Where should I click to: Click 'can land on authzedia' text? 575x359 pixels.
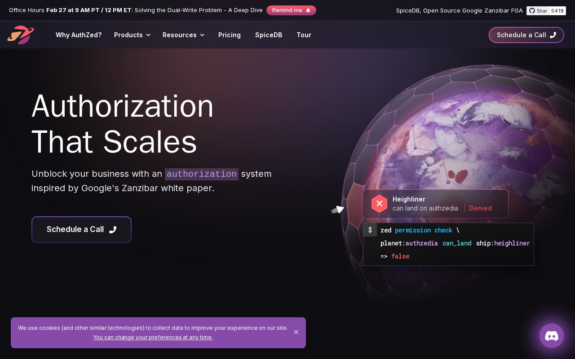(425, 208)
